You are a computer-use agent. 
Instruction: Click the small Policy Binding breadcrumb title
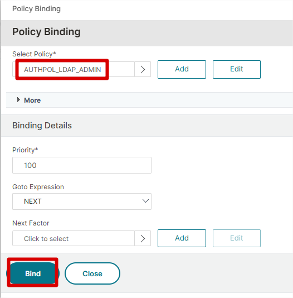click(36, 9)
